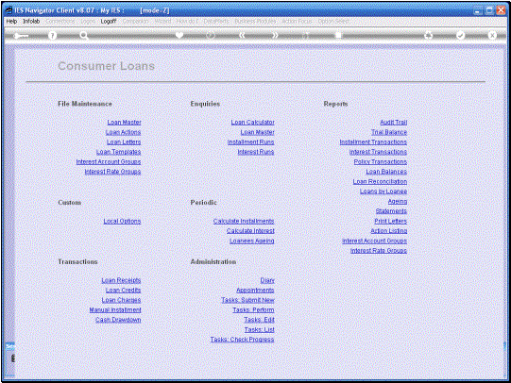Open the Cash Drawdown transaction
511x383 pixels.
point(118,320)
